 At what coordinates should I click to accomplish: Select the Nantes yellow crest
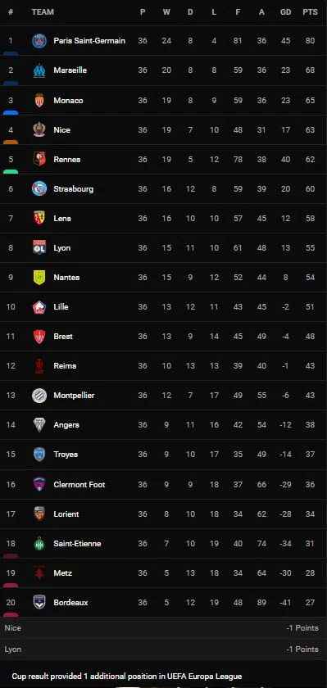click(39, 277)
